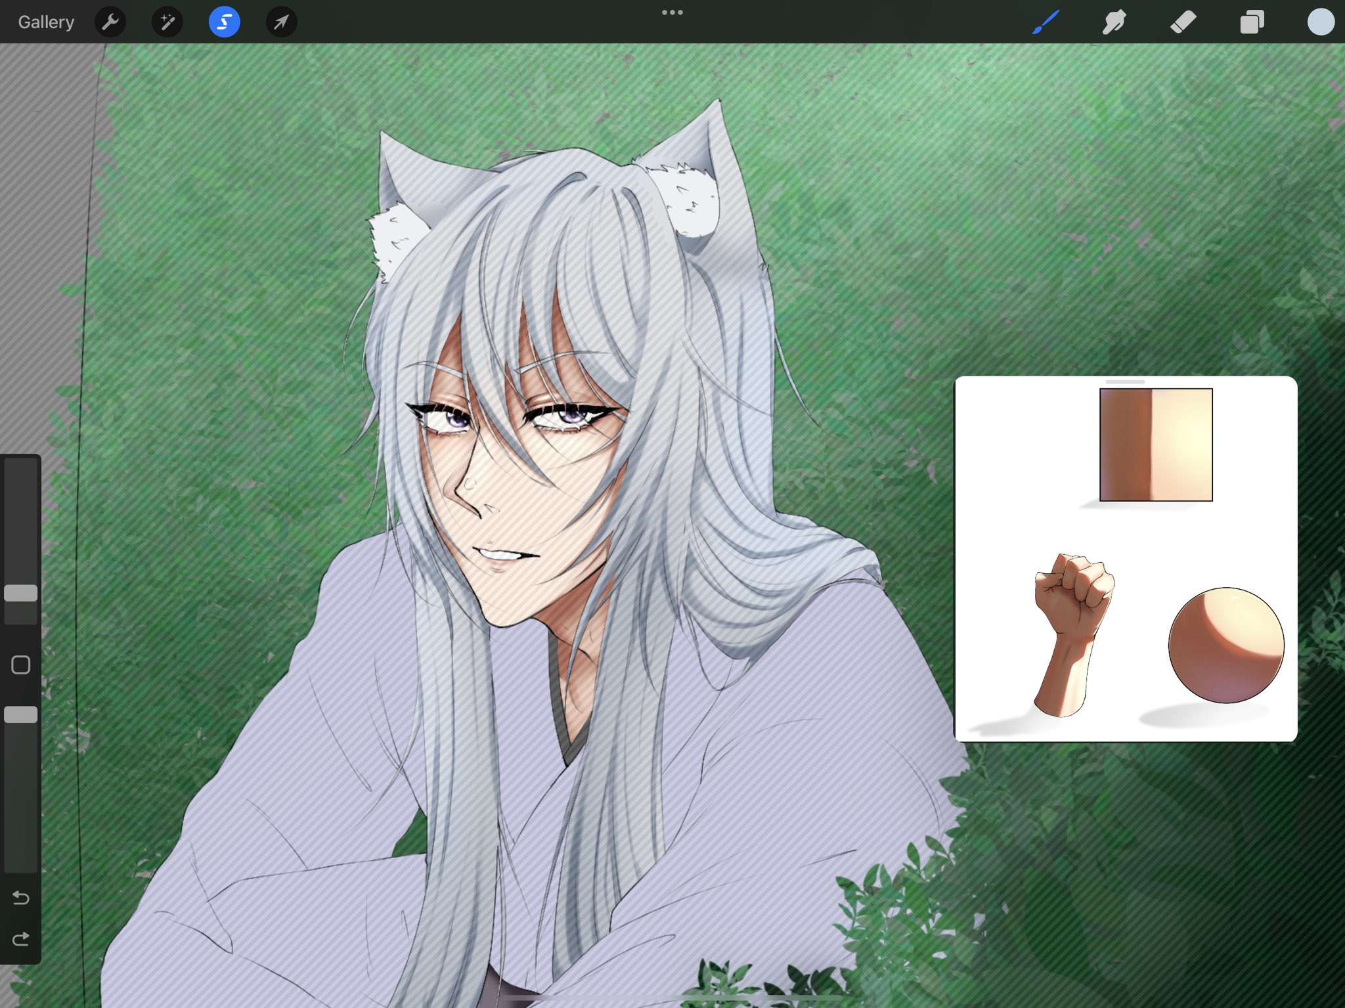The image size is (1345, 1008).
Task: Click the fist drawing in reference window
Action: [x=1069, y=630]
